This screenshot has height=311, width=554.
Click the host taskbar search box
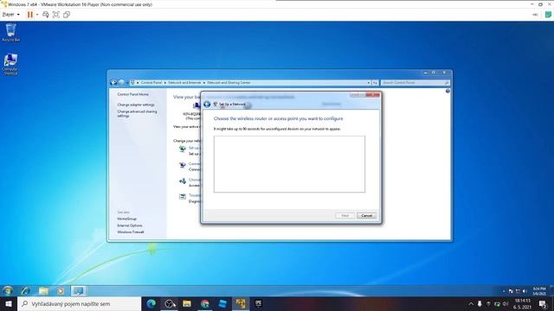tap(79, 303)
